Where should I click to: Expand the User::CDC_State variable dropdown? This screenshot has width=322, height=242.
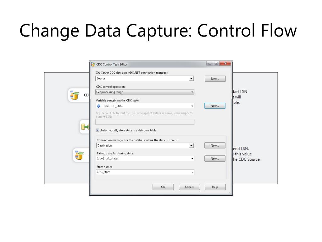pyautogui.click(x=192, y=106)
